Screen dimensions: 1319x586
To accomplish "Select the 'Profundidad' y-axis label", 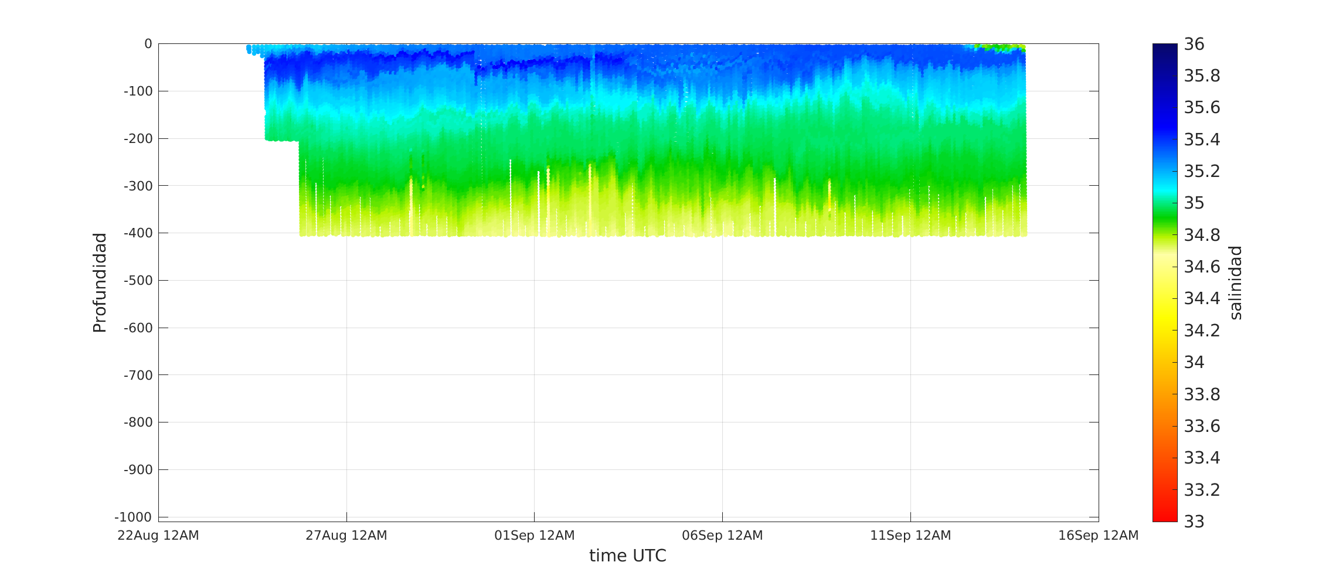I will tap(100, 282).
